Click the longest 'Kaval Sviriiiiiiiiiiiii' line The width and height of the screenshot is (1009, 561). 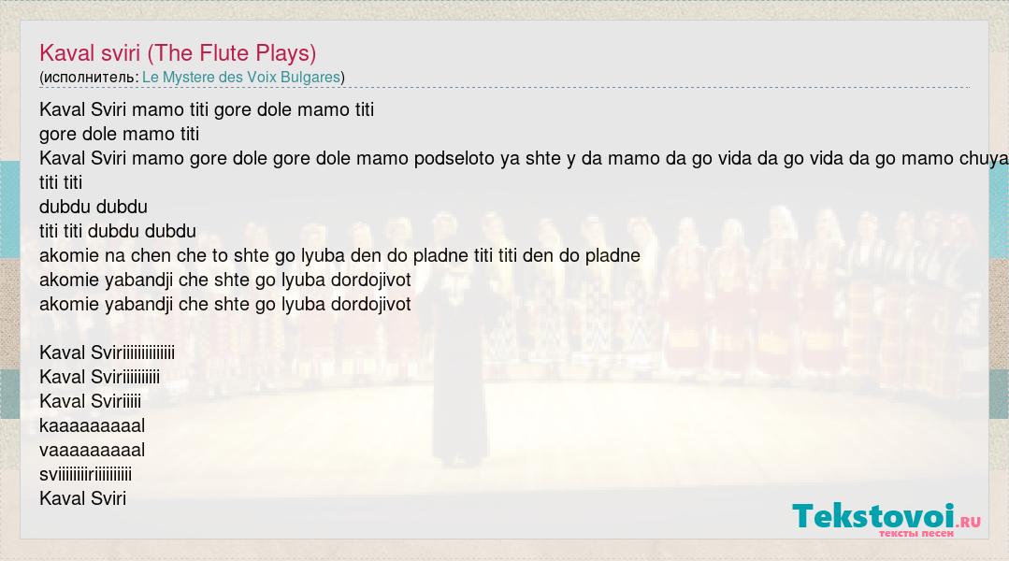107,352
